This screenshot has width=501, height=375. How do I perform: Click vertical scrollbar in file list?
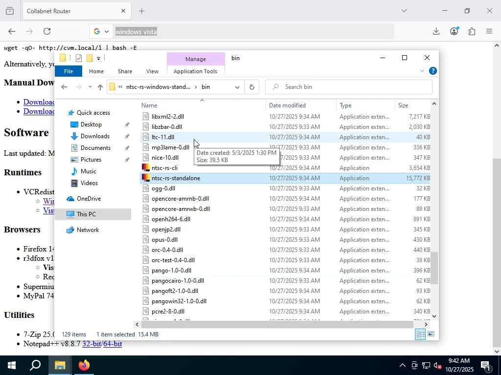point(434,268)
